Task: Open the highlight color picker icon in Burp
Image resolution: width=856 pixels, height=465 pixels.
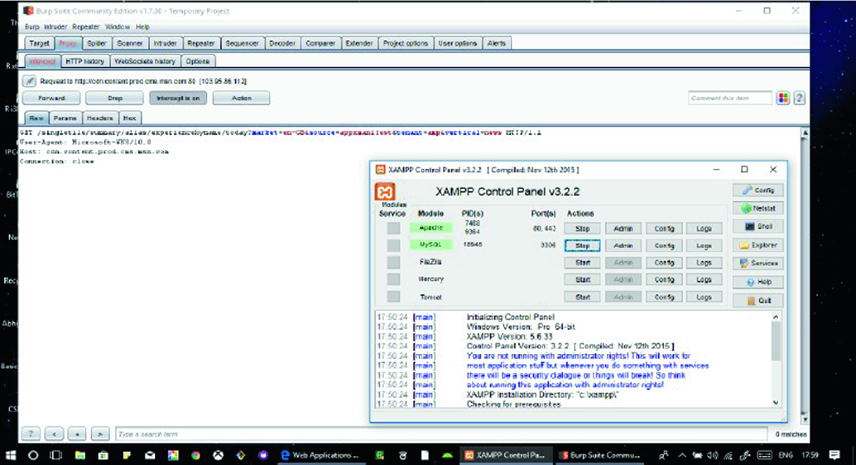Action: coord(783,98)
